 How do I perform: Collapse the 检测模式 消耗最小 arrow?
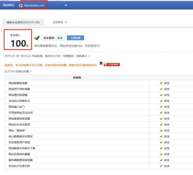click(89, 56)
